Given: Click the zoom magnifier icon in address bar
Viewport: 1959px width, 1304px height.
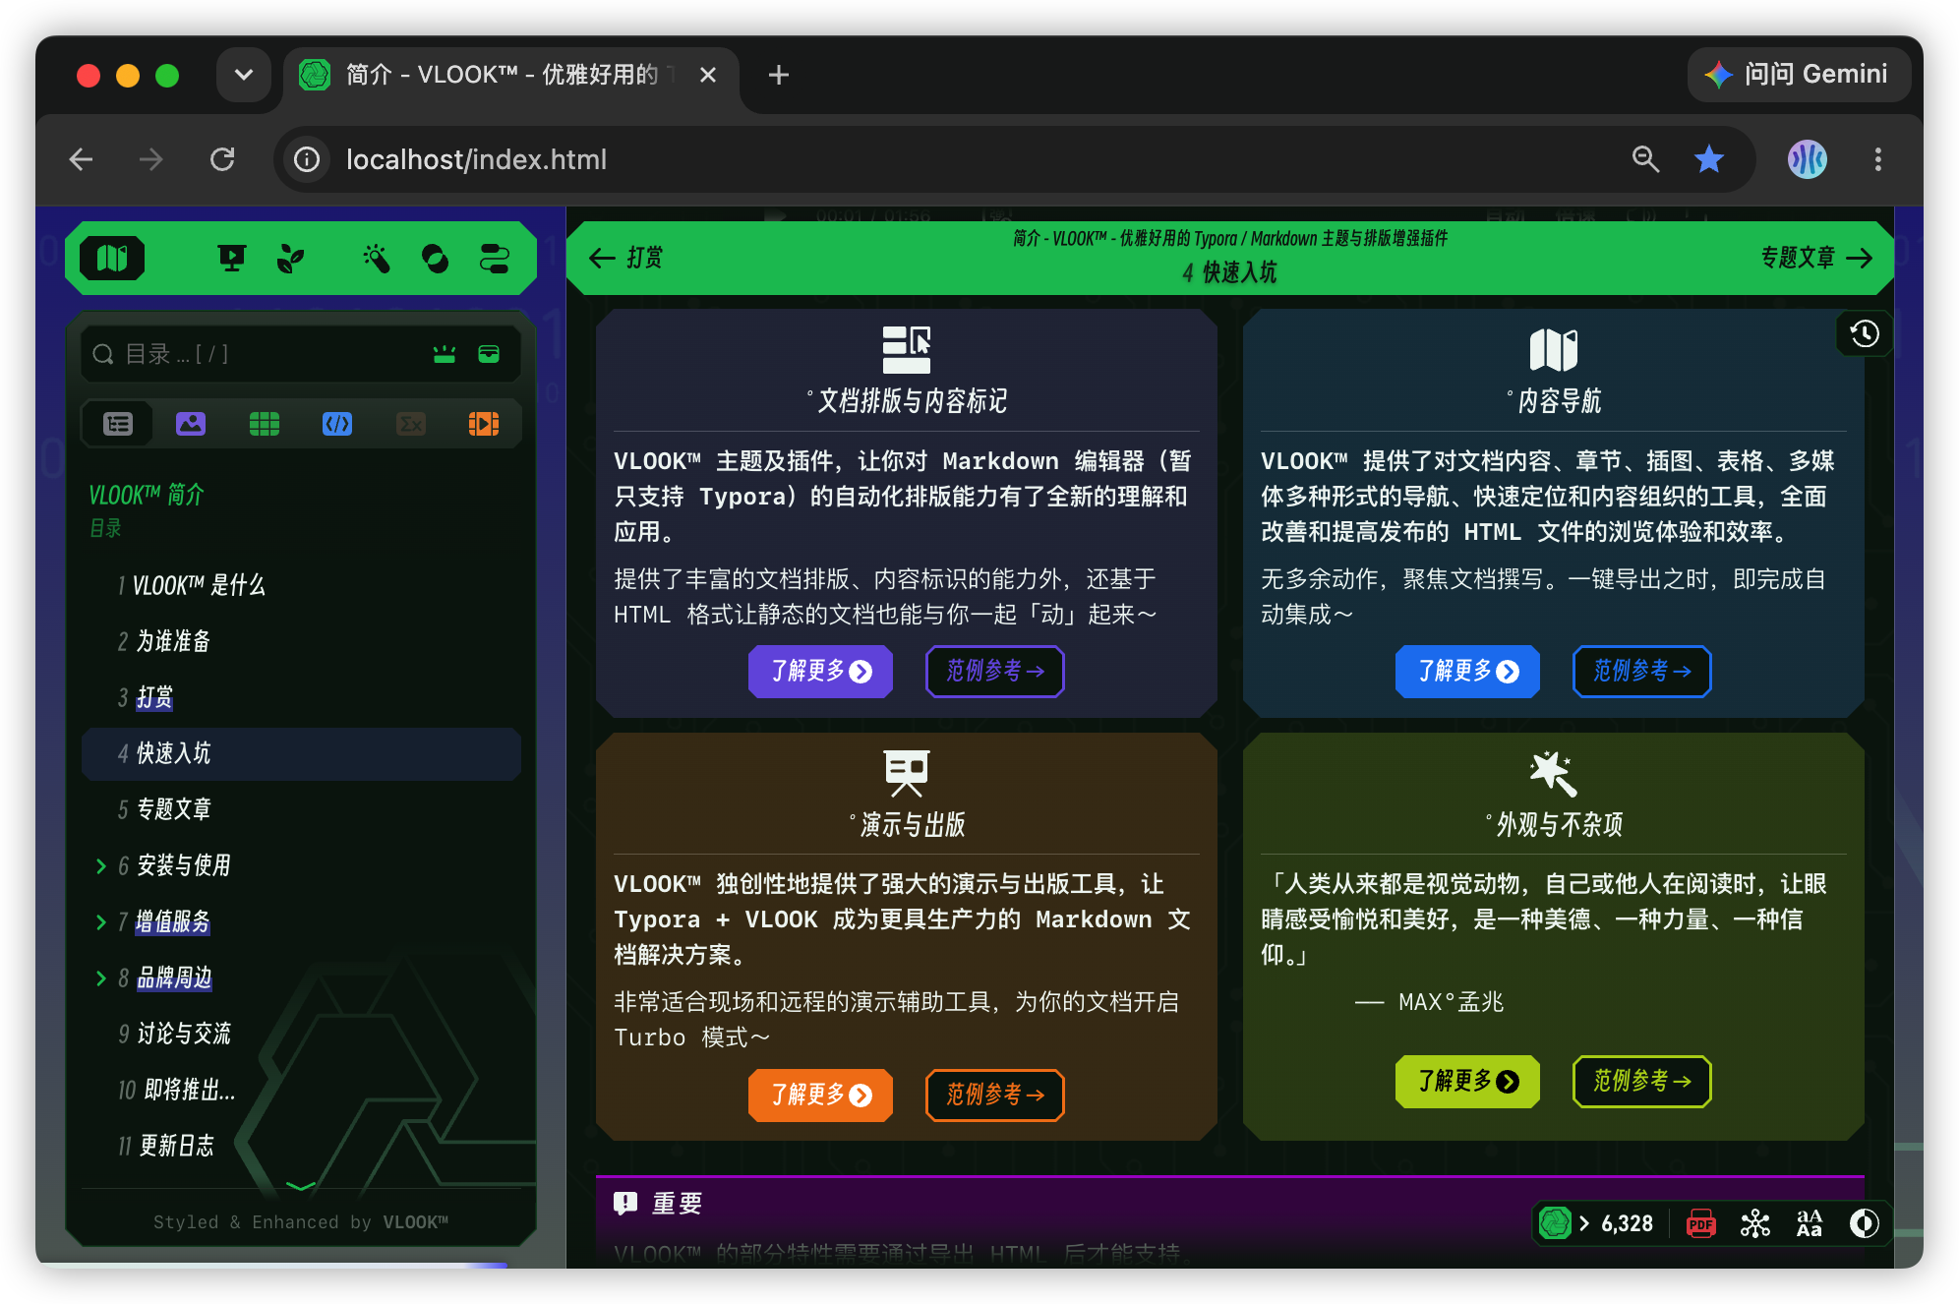Looking at the screenshot, I should [1645, 159].
